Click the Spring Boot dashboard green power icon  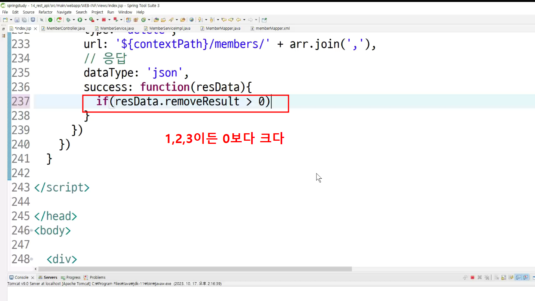pyautogui.click(x=50, y=20)
